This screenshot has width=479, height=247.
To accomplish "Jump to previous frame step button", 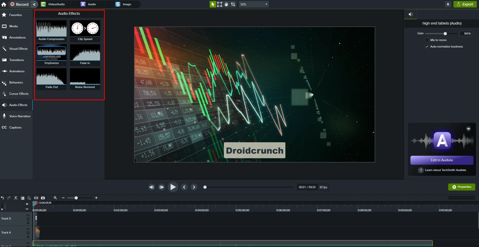I will (x=152, y=187).
